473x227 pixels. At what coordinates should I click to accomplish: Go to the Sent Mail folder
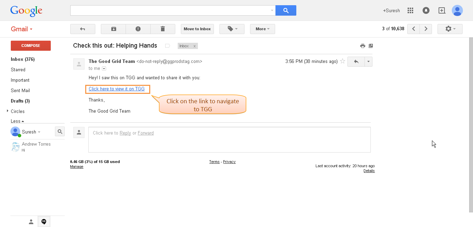tap(20, 90)
